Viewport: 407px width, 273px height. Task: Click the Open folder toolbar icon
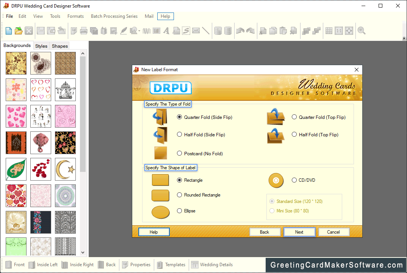pyautogui.click(x=18, y=31)
